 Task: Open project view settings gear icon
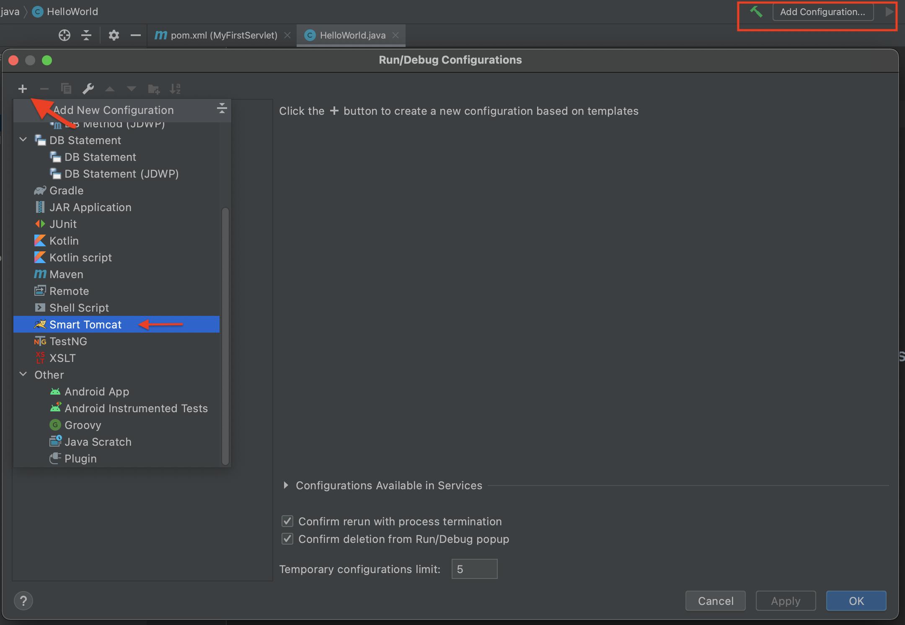[x=114, y=35]
